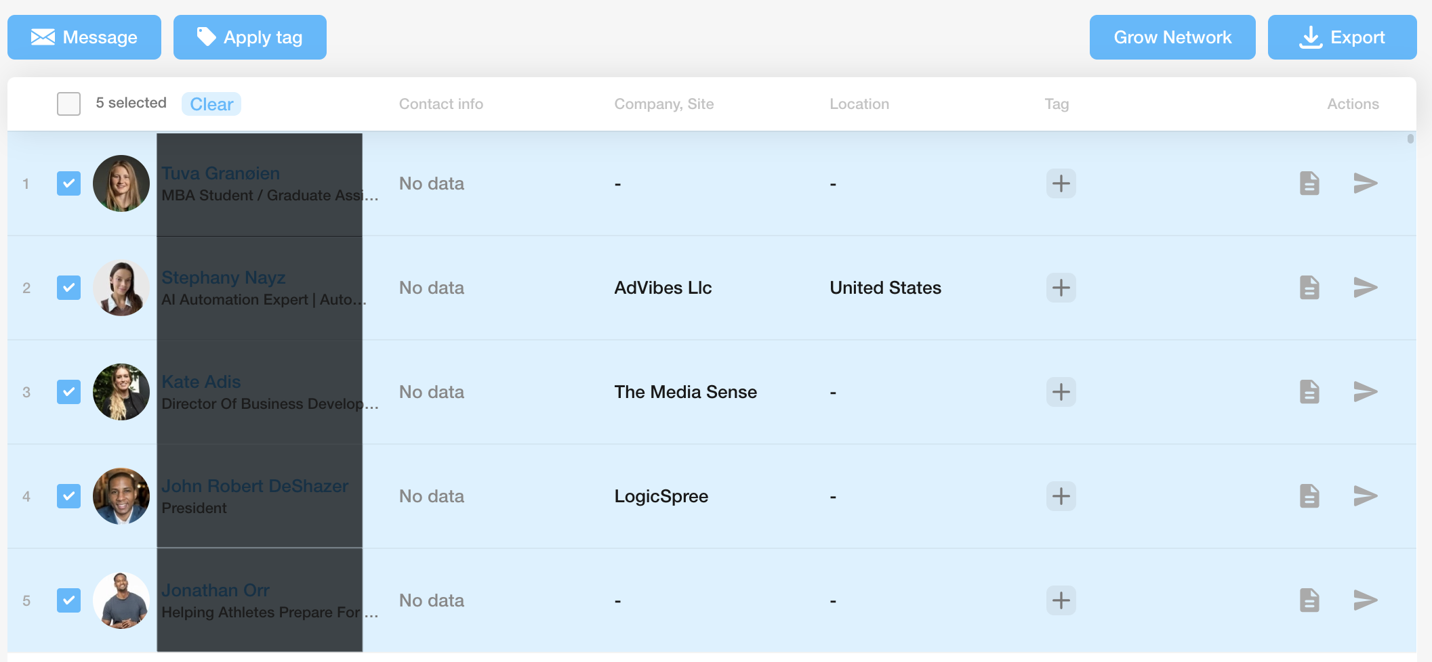Click the Tag column header

coord(1057,104)
